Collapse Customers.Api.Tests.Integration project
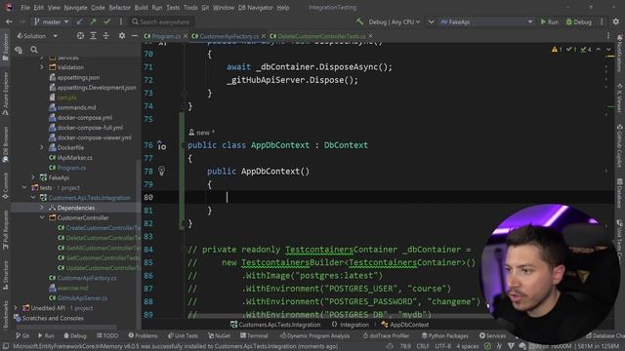 tap(33, 197)
